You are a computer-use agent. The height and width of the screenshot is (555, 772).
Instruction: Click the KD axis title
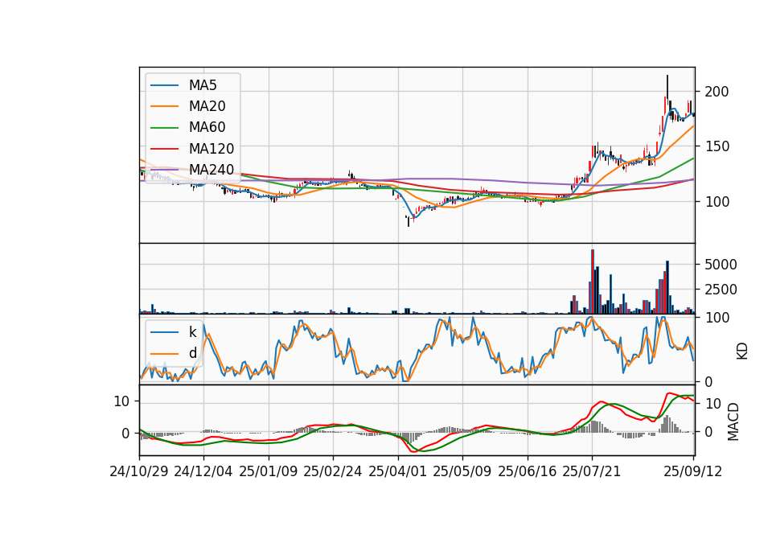click(742, 351)
